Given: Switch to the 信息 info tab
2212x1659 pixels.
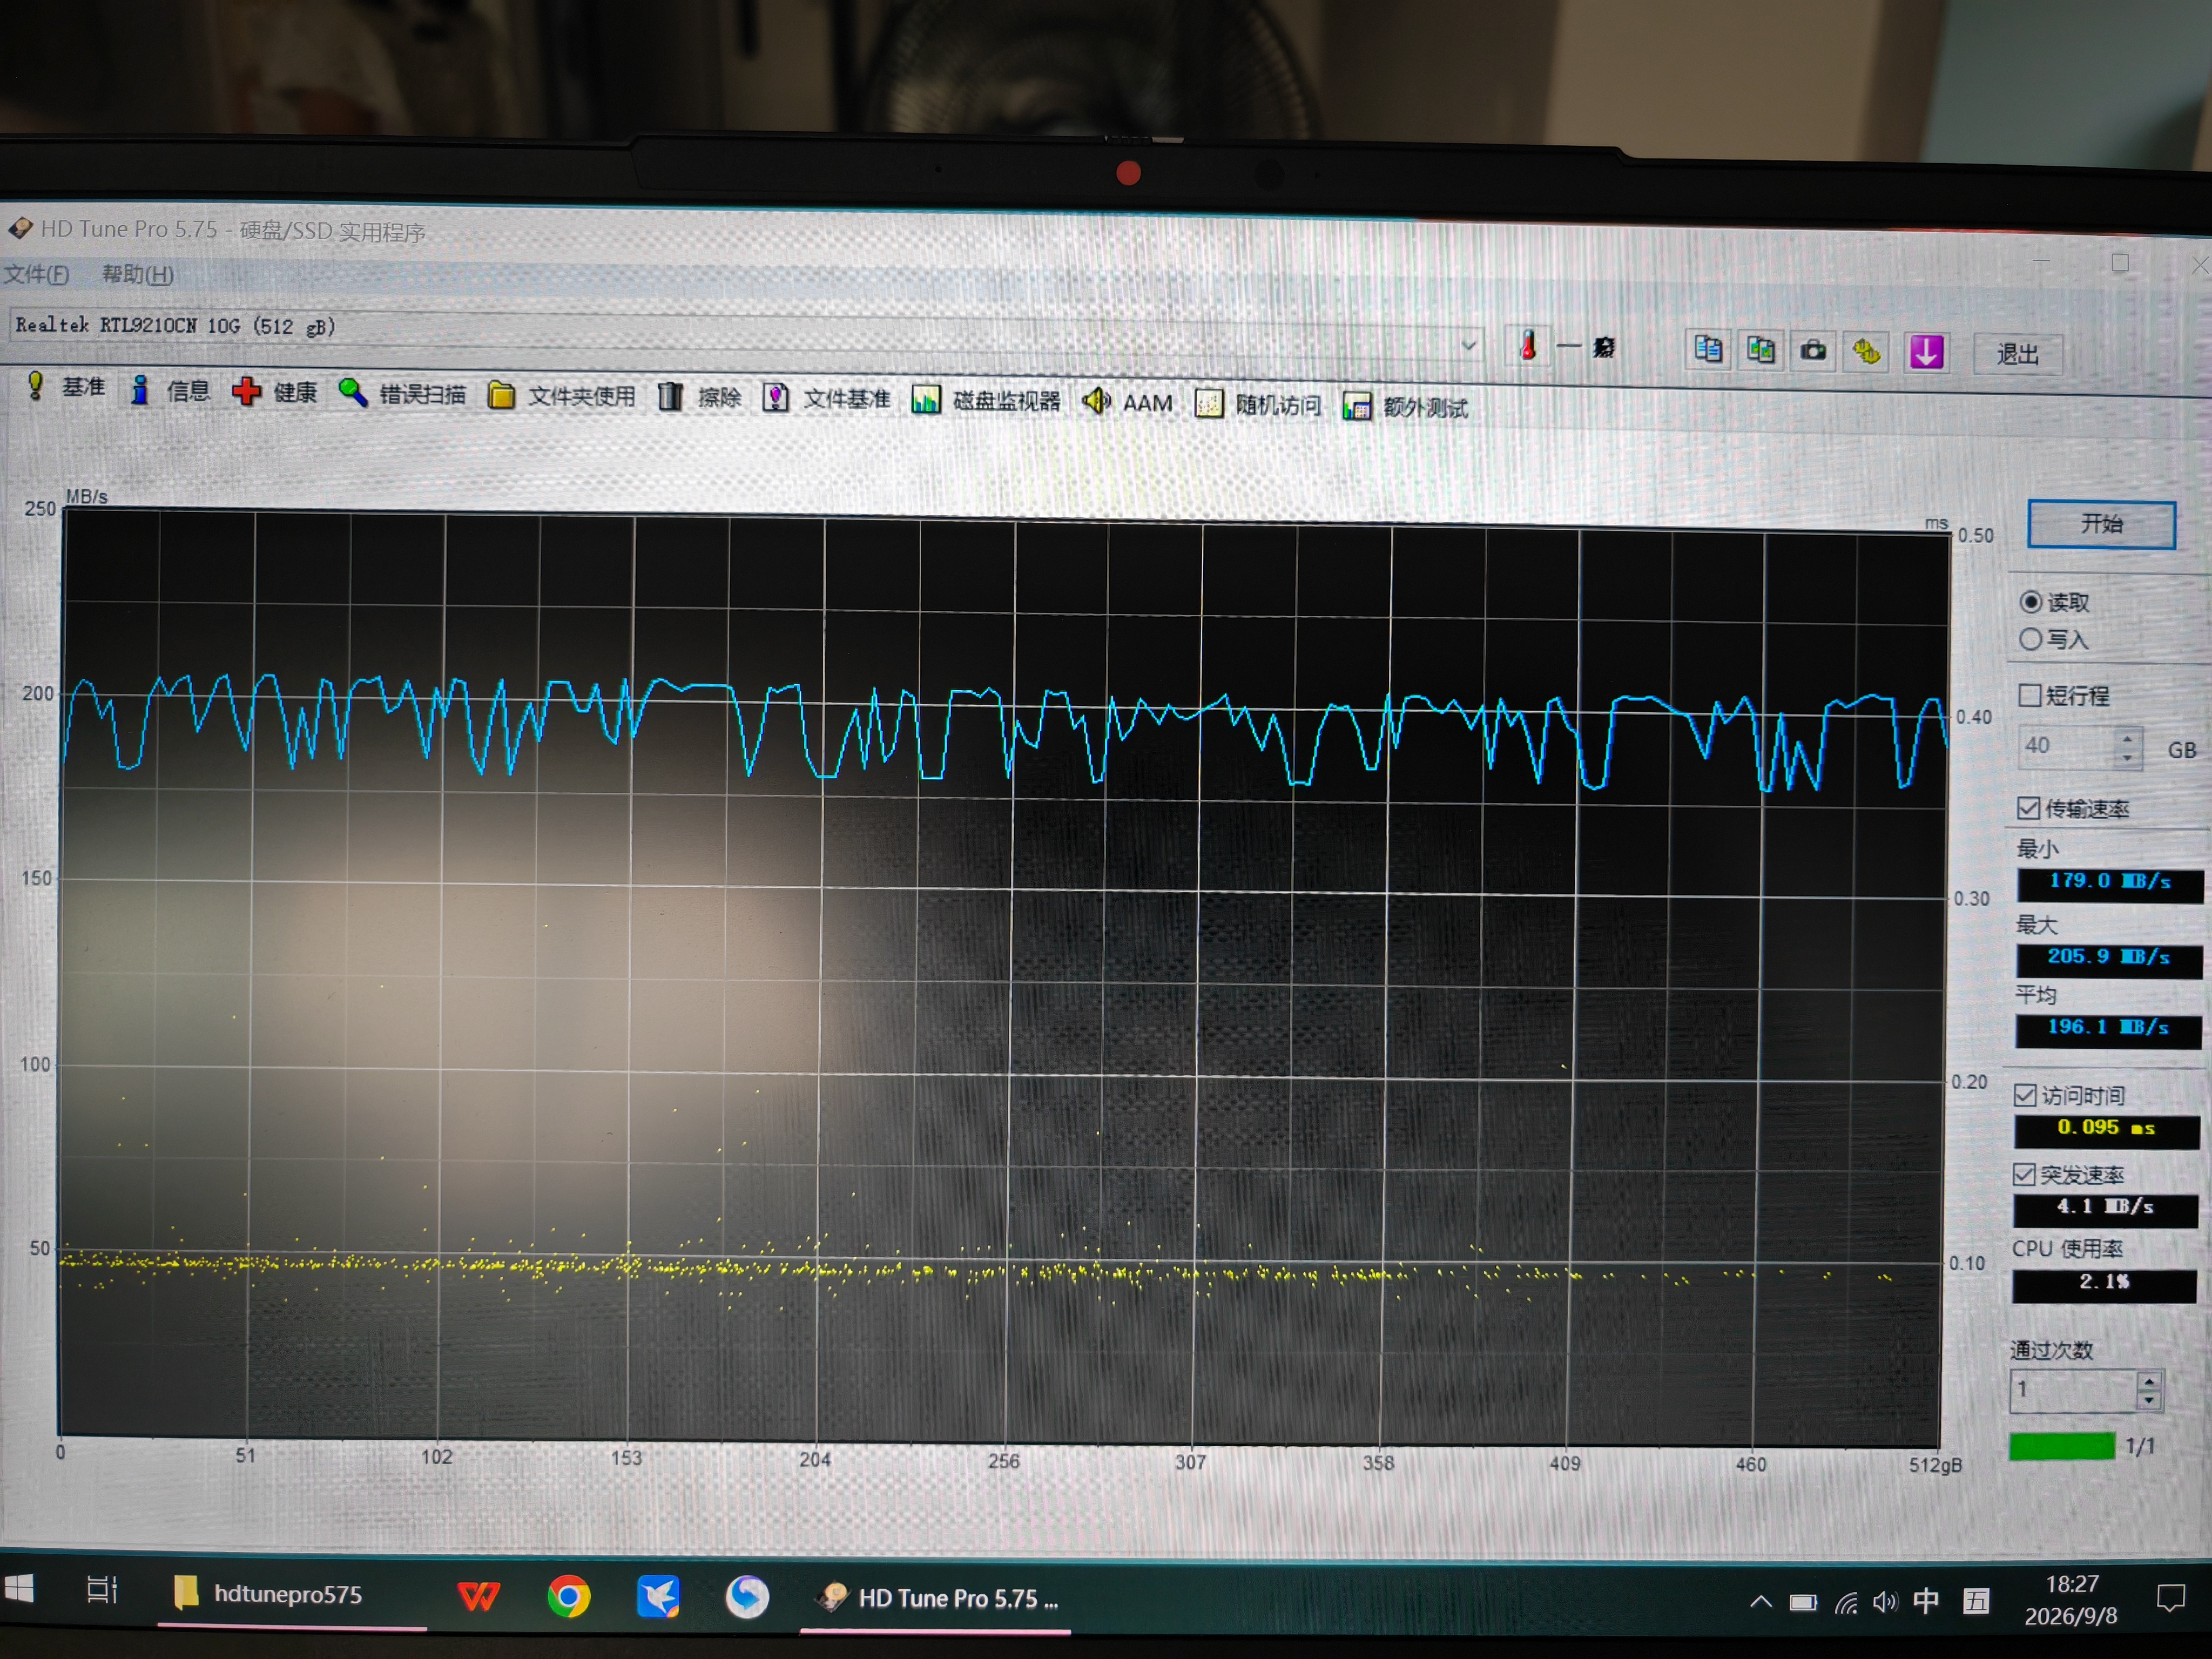Looking at the screenshot, I should tap(171, 391).
